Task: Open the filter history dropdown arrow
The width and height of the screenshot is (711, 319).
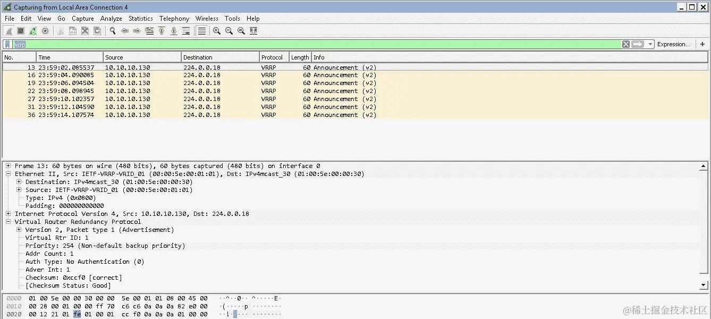Action: (x=650, y=45)
